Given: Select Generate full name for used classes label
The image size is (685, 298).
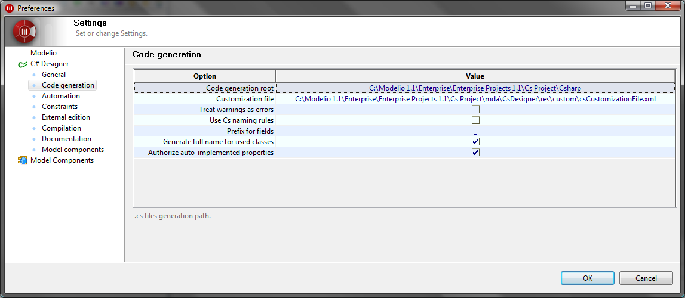Looking at the screenshot, I should 219,142.
